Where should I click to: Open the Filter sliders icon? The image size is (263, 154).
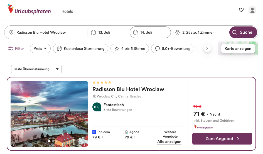tap(10, 48)
